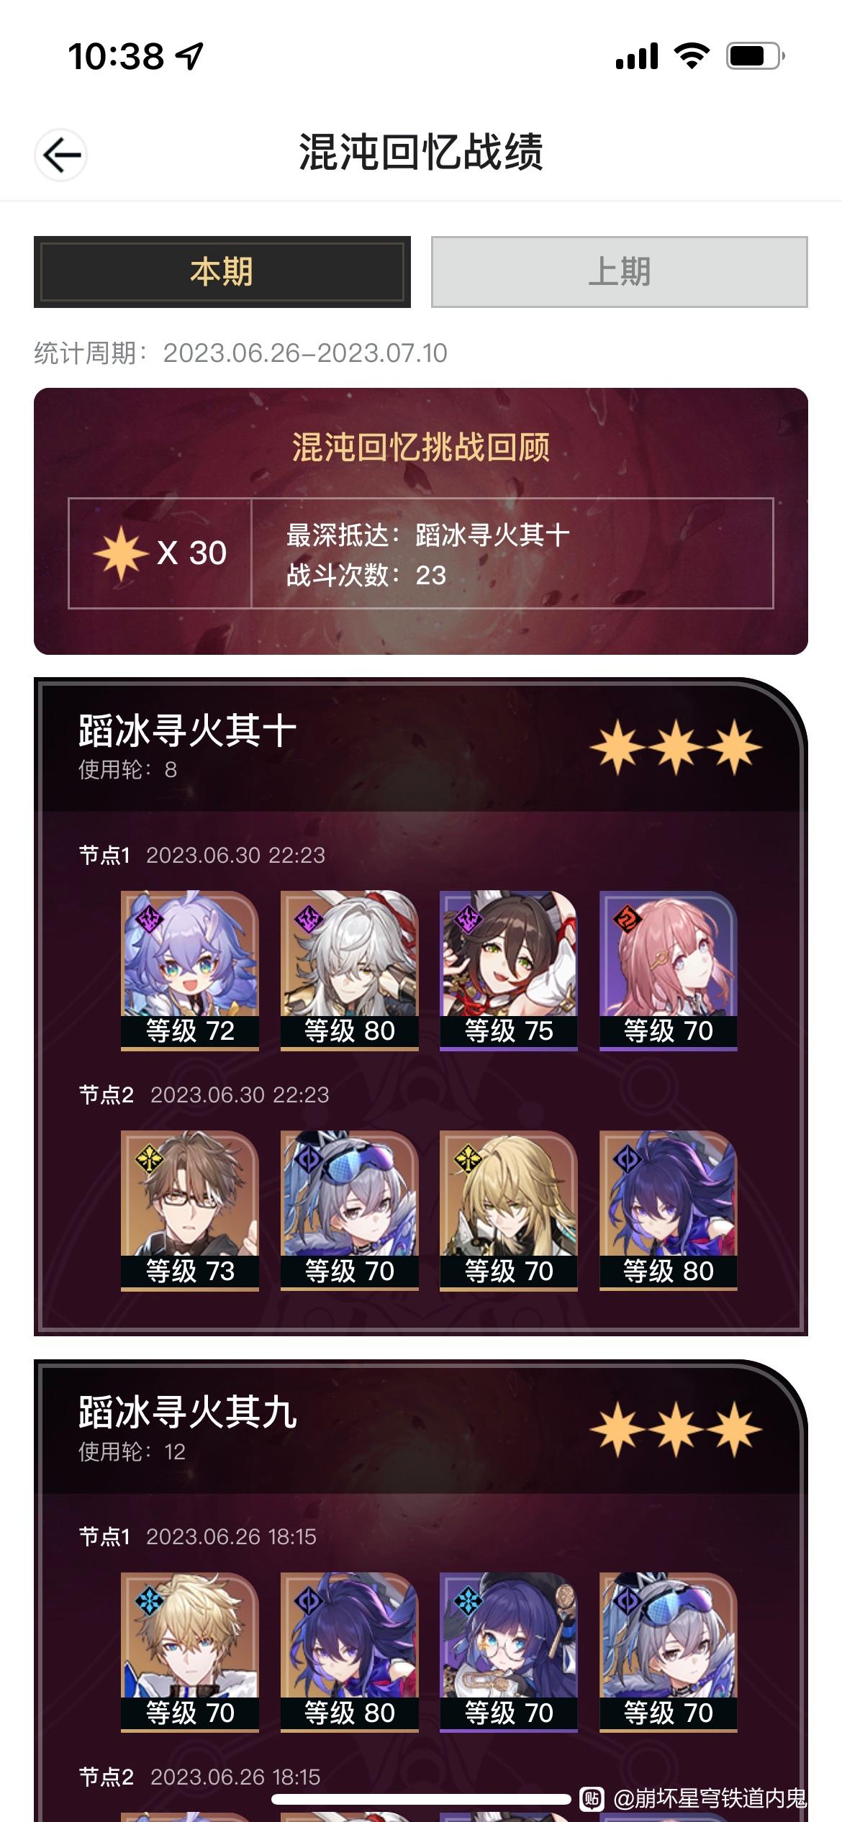This screenshot has height=1822, width=842.
Task: Select the level 73 character with glasses
Action: 190,1210
